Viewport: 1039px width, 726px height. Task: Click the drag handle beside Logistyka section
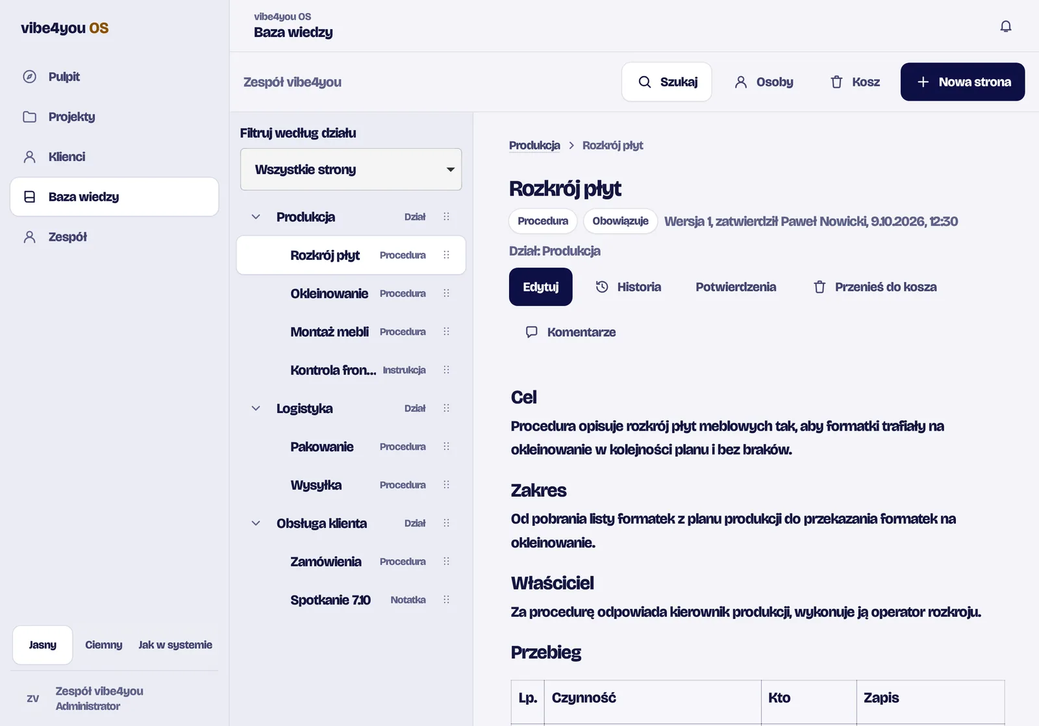pos(446,408)
